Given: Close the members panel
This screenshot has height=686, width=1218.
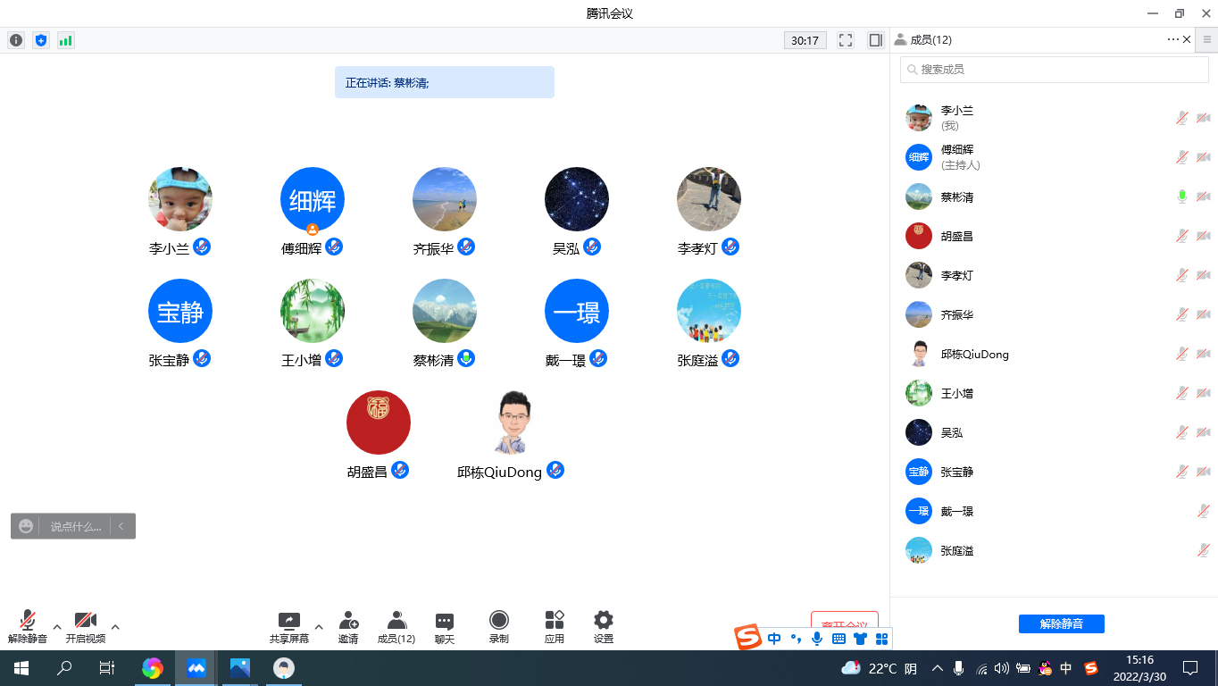Looking at the screenshot, I should [x=1187, y=39].
